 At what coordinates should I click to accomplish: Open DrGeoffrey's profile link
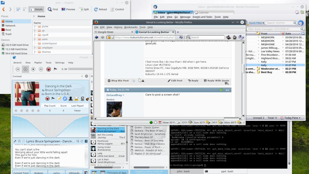click(114, 95)
